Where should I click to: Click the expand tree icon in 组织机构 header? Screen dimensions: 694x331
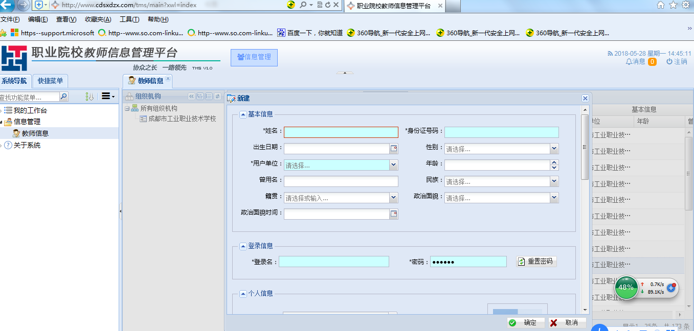point(200,97)
